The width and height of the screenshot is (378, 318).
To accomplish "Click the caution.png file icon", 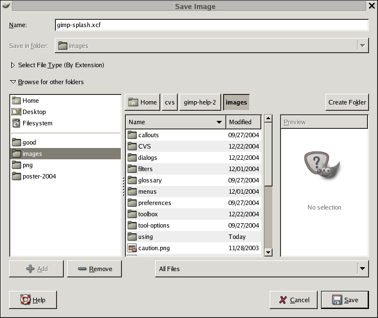I will 132,248.
